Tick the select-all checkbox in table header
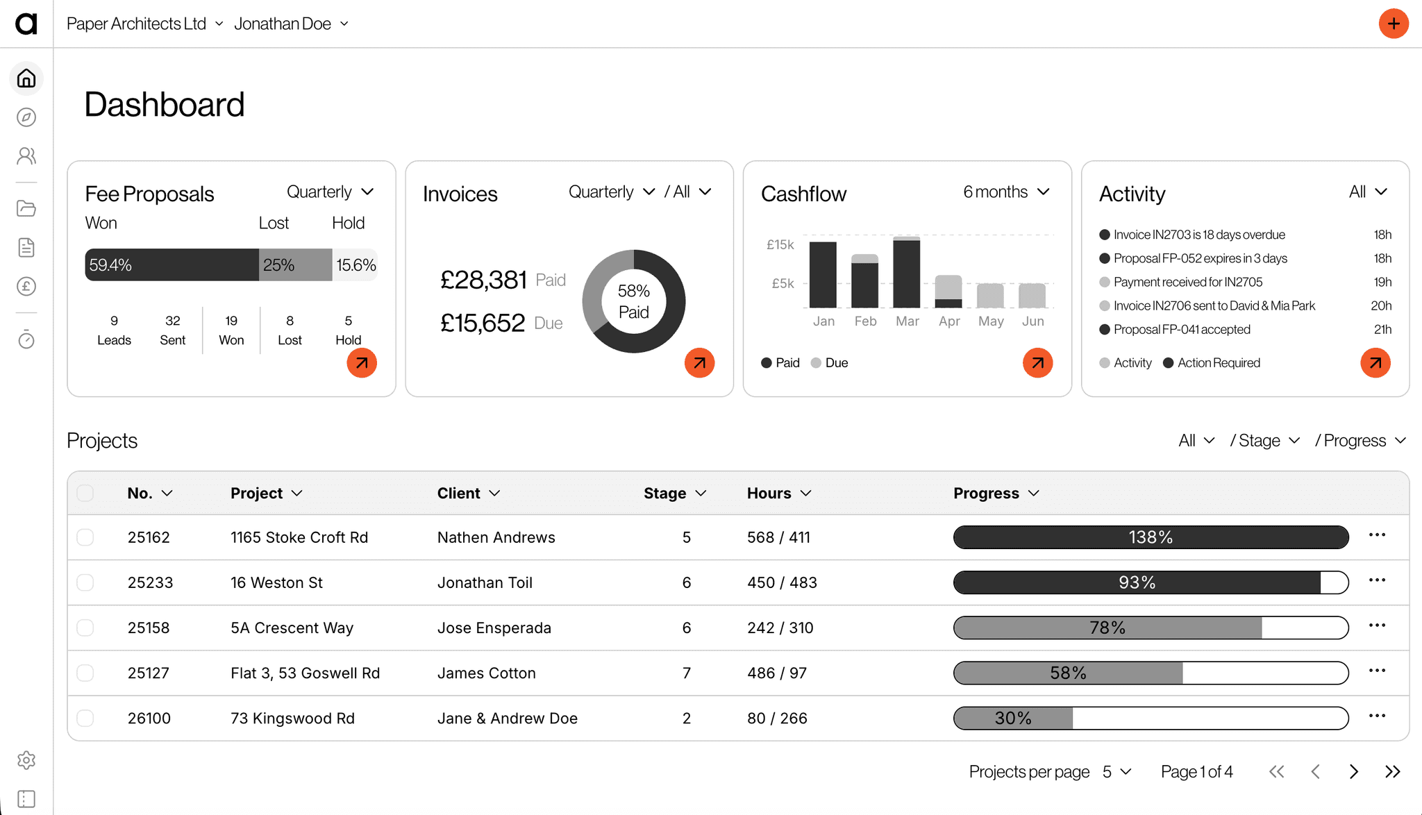The height and width of the screenshot is (815, 1422). [x=85, y=493]
